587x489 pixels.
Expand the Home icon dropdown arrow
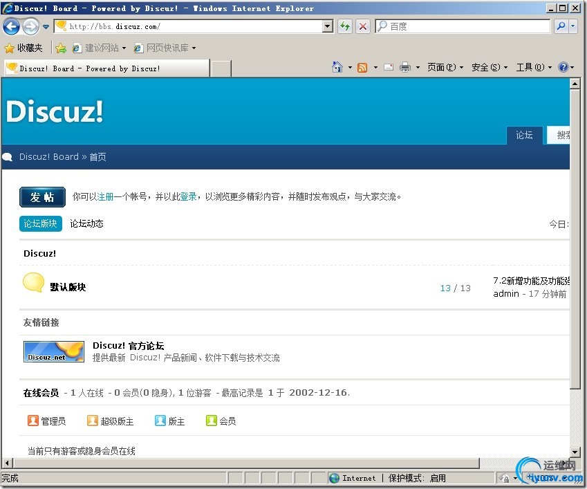350,67
